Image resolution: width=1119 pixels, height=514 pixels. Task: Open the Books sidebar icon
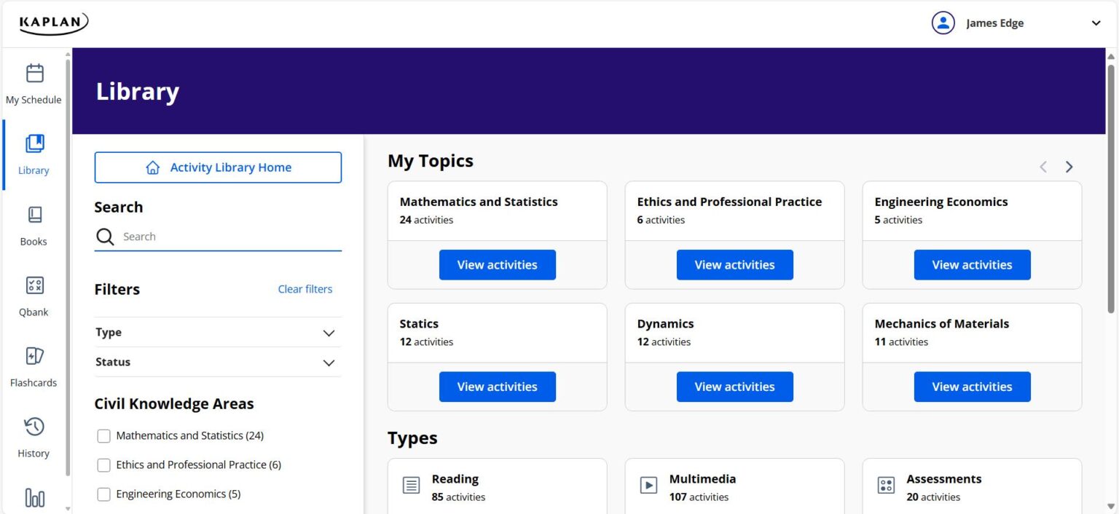34,215
